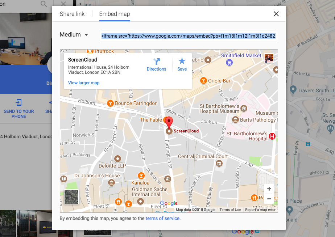Switch to satellite view thumbnail in preview

tap(71, 197)
